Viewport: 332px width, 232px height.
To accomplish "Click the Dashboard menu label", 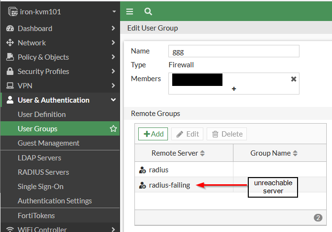I will pyautogui.click(x=35, y=29).
